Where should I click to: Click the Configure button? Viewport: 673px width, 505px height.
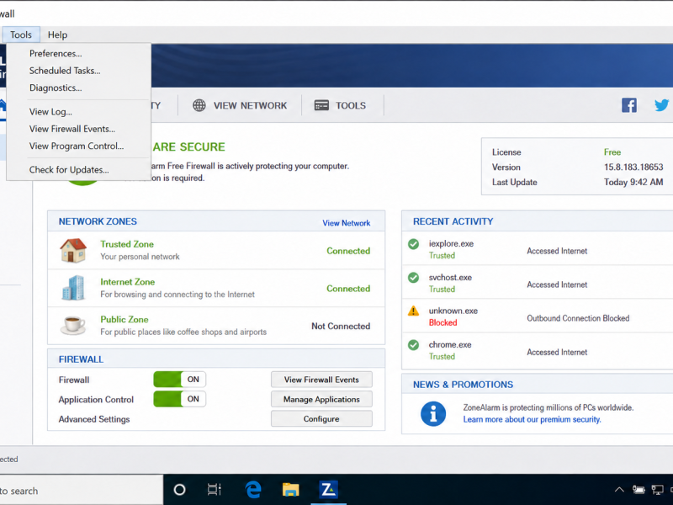click(x=321, y=419)
